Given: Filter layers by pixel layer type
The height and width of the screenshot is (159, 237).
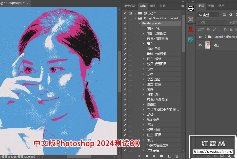Looking at the screenshot, I should [225, 14].
